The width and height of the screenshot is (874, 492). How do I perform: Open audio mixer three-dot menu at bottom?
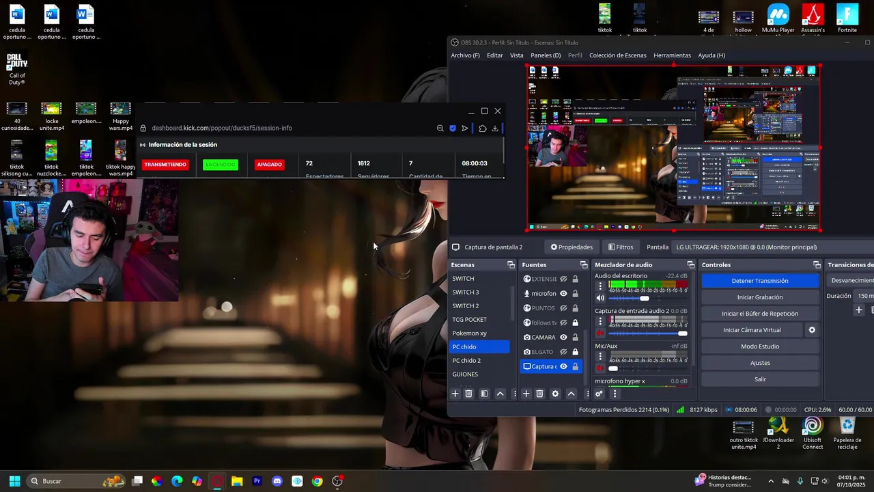tap(615, 394)
